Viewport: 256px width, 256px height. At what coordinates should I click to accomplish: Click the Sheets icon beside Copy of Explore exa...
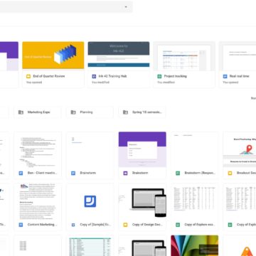[x=178, y=225]
